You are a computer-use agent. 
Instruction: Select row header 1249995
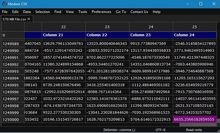click(13, 85)
